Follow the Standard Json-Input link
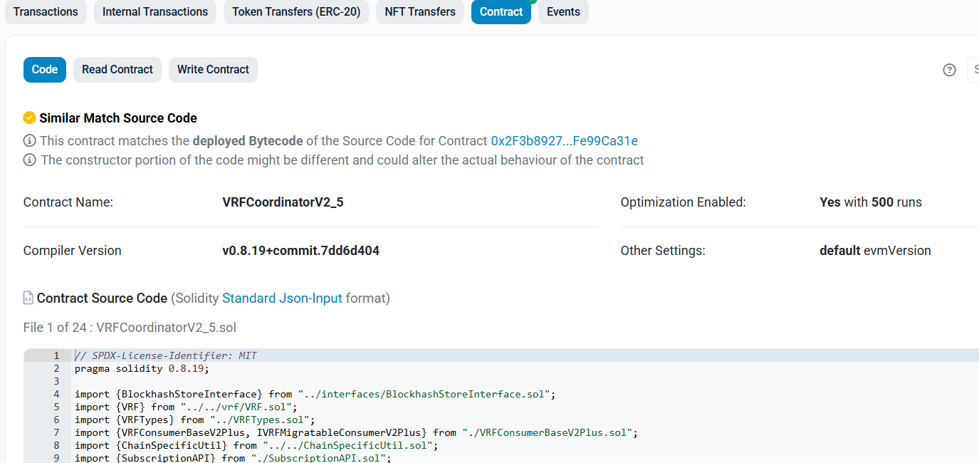Viewport: 979px width, 463px height. [282, 298]
